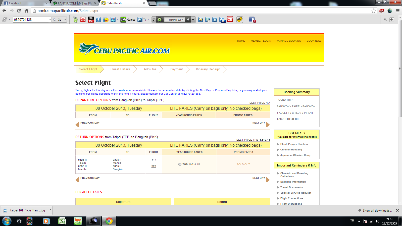Open flight number 311 link
Screen dimensions: 402x226
(154, 160)
